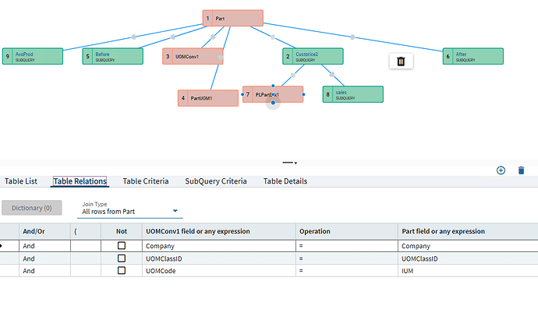Click the join arrow between Part and AvoProd
Image resolution: width=538 pixels, height=309 pixels.
pyautogui.click(x=133, y=37)
